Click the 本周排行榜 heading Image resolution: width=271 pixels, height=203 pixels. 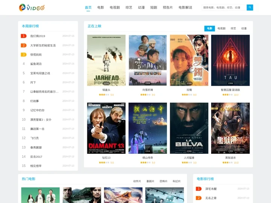30,26
